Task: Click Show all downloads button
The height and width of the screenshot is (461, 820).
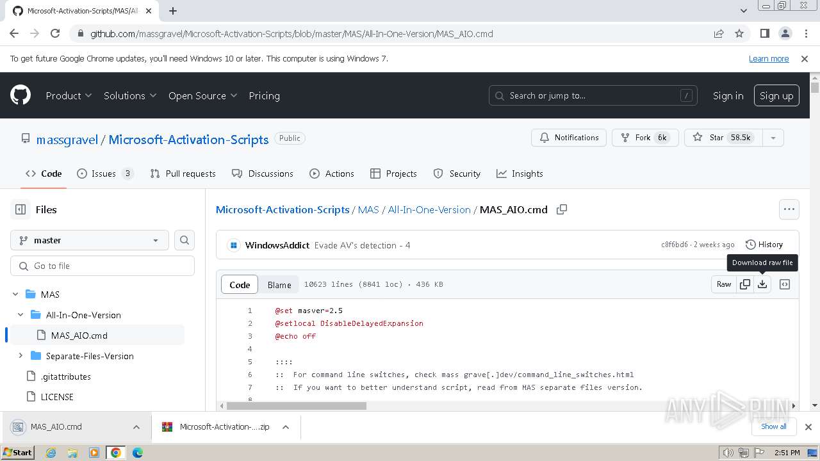Action: pos(774,427)
